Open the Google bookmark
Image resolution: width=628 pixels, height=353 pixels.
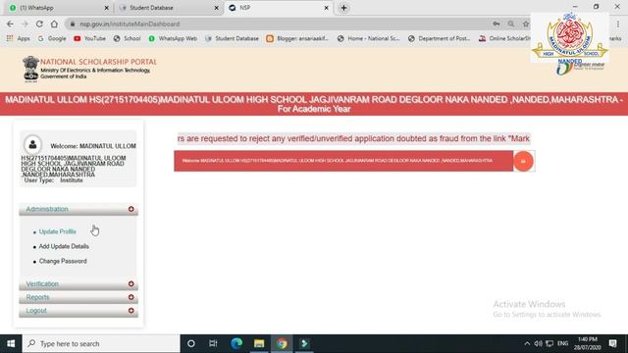(x=52, y=38)
